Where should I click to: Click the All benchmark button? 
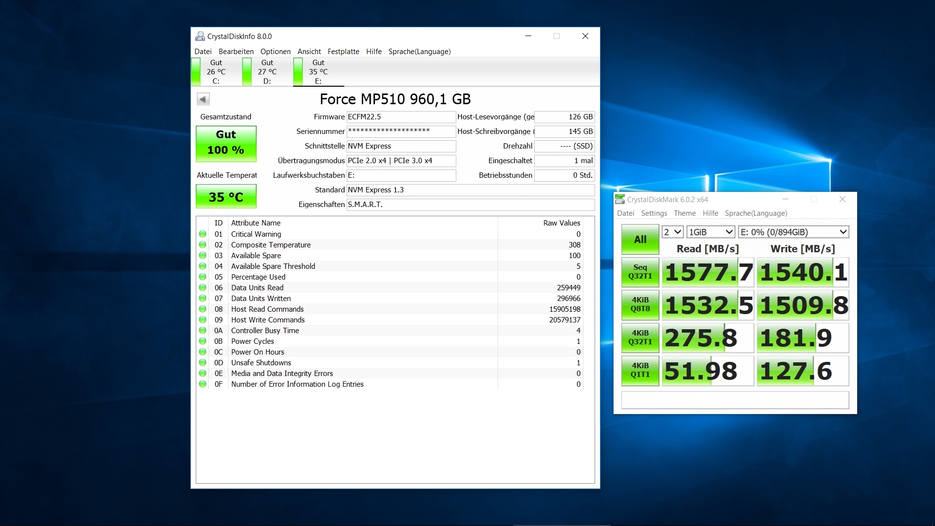(x=640, y=240)
